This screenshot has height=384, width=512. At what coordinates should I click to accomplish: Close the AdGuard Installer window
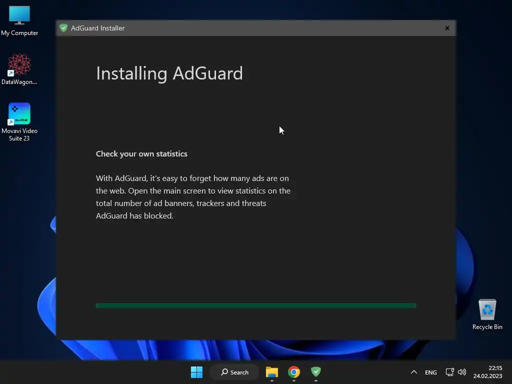(x=447, y=28)
